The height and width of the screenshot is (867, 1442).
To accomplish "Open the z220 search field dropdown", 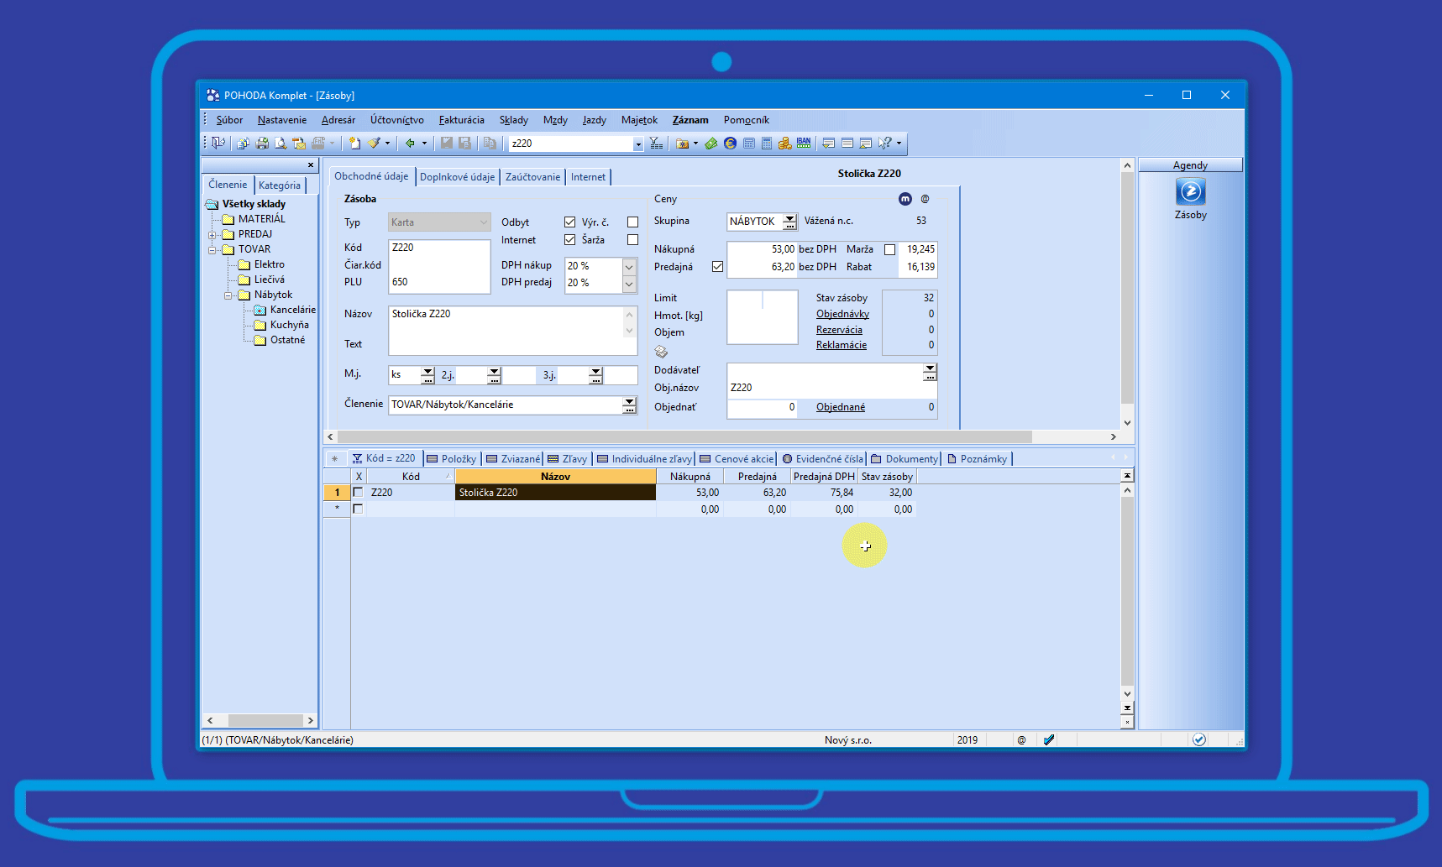I will pyautogui.click(x=638, y=144).
